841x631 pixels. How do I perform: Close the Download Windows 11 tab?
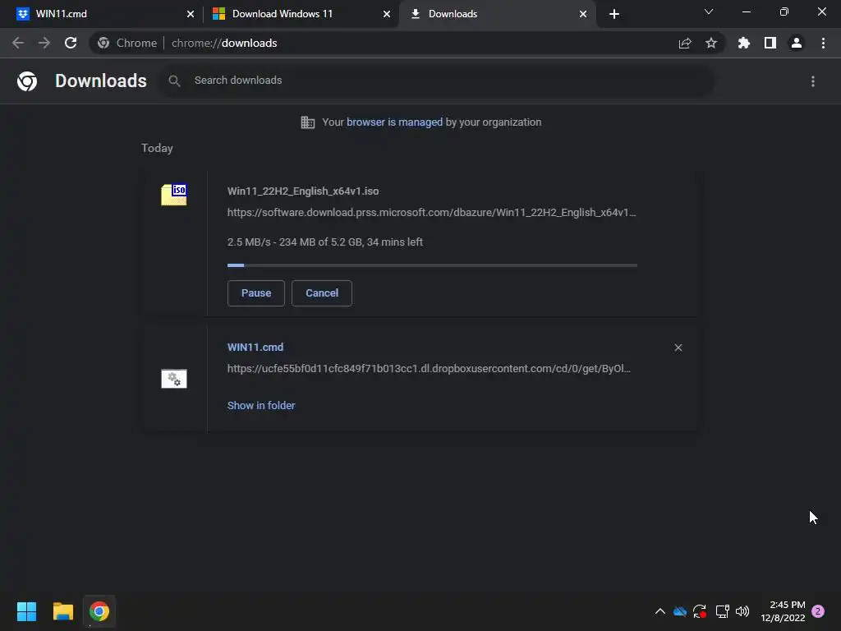tap(387, 14)
